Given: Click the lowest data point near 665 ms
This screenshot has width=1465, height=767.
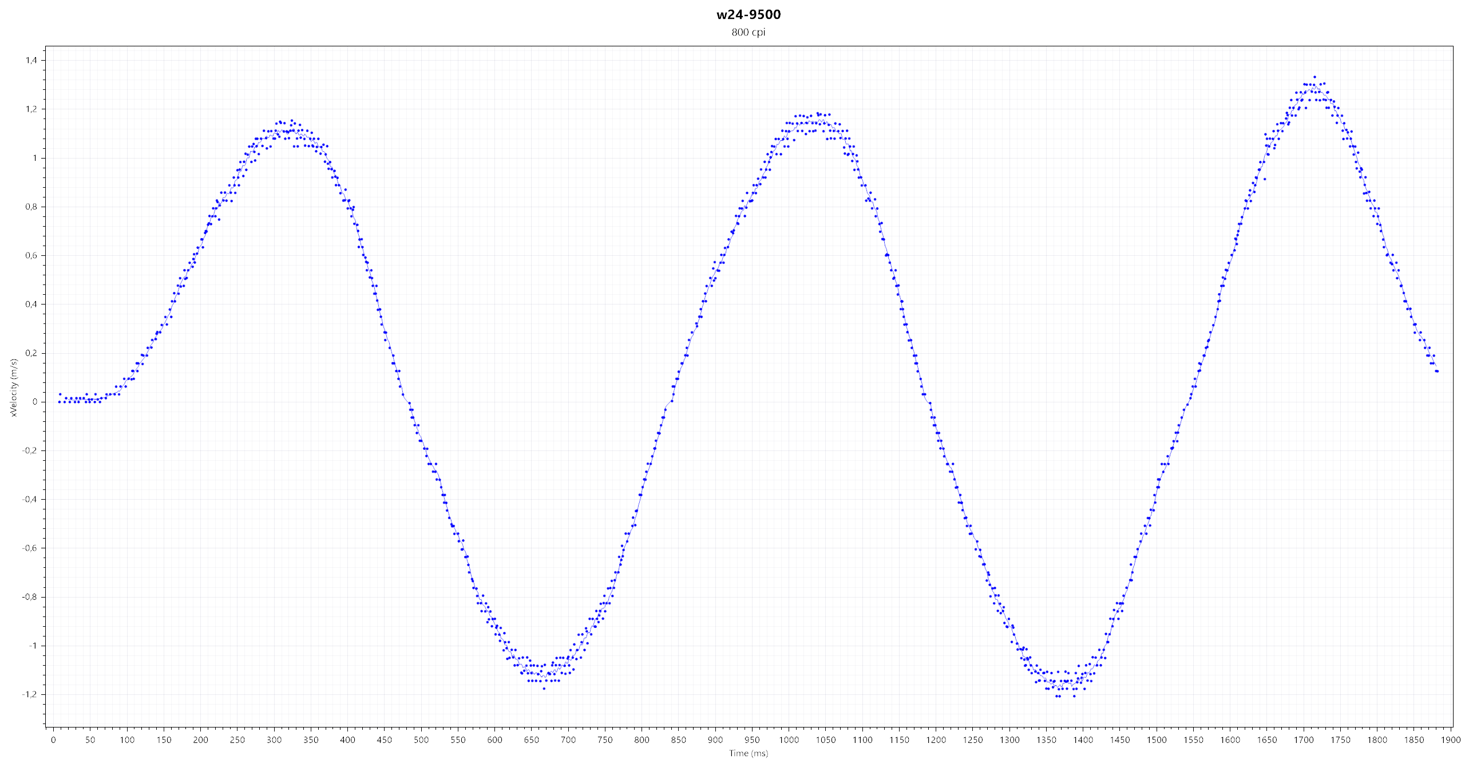Looking at the screenshot, I should click(x=544, y=689).
